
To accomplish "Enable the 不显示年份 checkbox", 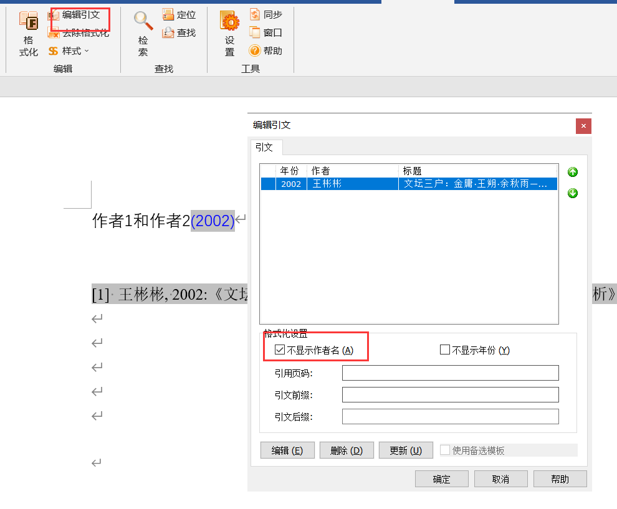I will [445, 350].
